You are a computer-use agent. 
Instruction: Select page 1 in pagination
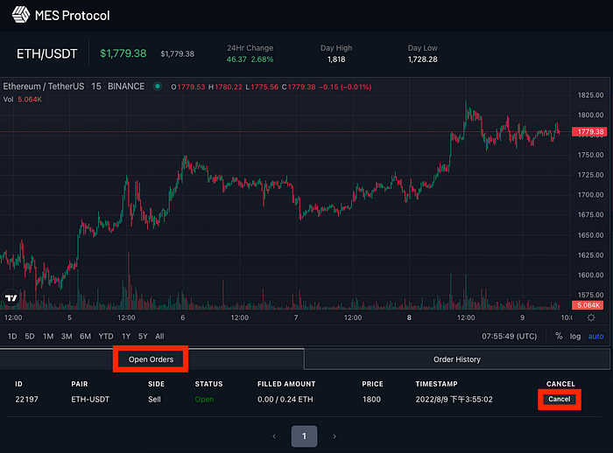[304, 436]
